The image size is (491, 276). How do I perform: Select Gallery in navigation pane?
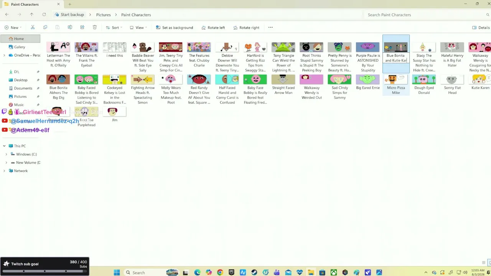pyautogui.click(x=20, y=47)
